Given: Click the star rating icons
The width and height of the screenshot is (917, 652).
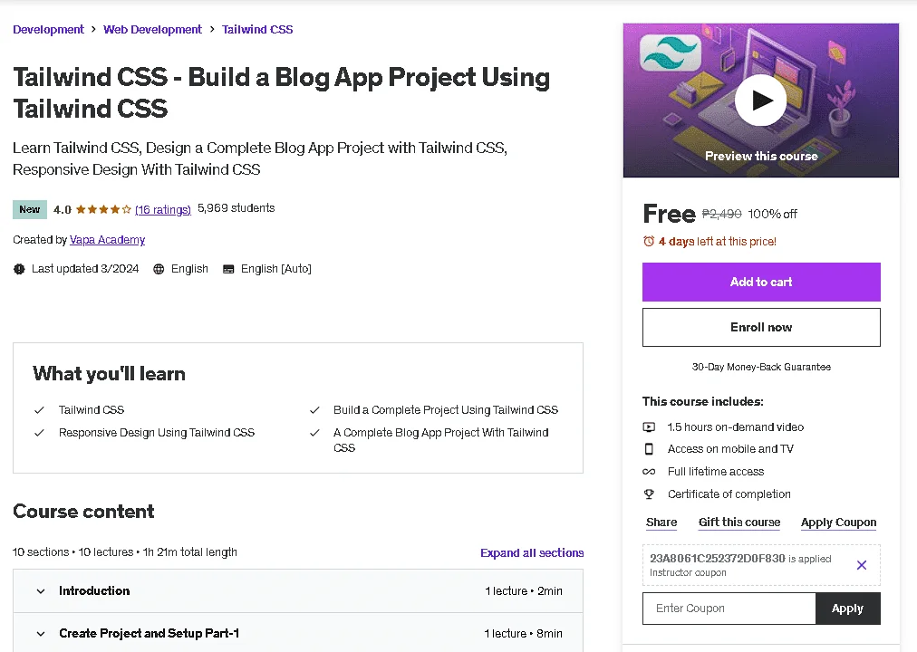Looking at the screenshot, I should click(x=103, y=209).
